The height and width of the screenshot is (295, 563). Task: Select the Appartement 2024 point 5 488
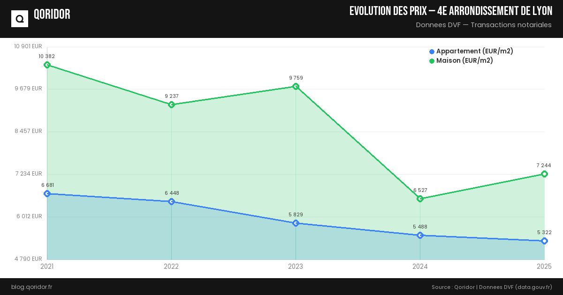point(420,236)
